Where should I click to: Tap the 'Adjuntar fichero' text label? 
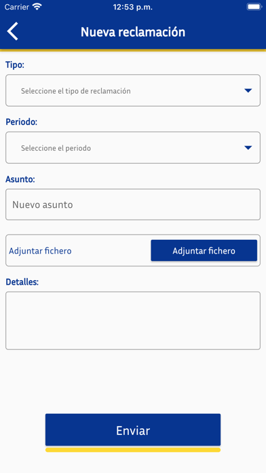(x=40, y=251)
